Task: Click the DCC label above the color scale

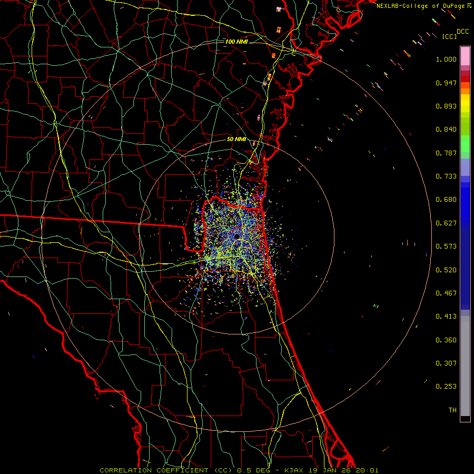Action: 463,32
